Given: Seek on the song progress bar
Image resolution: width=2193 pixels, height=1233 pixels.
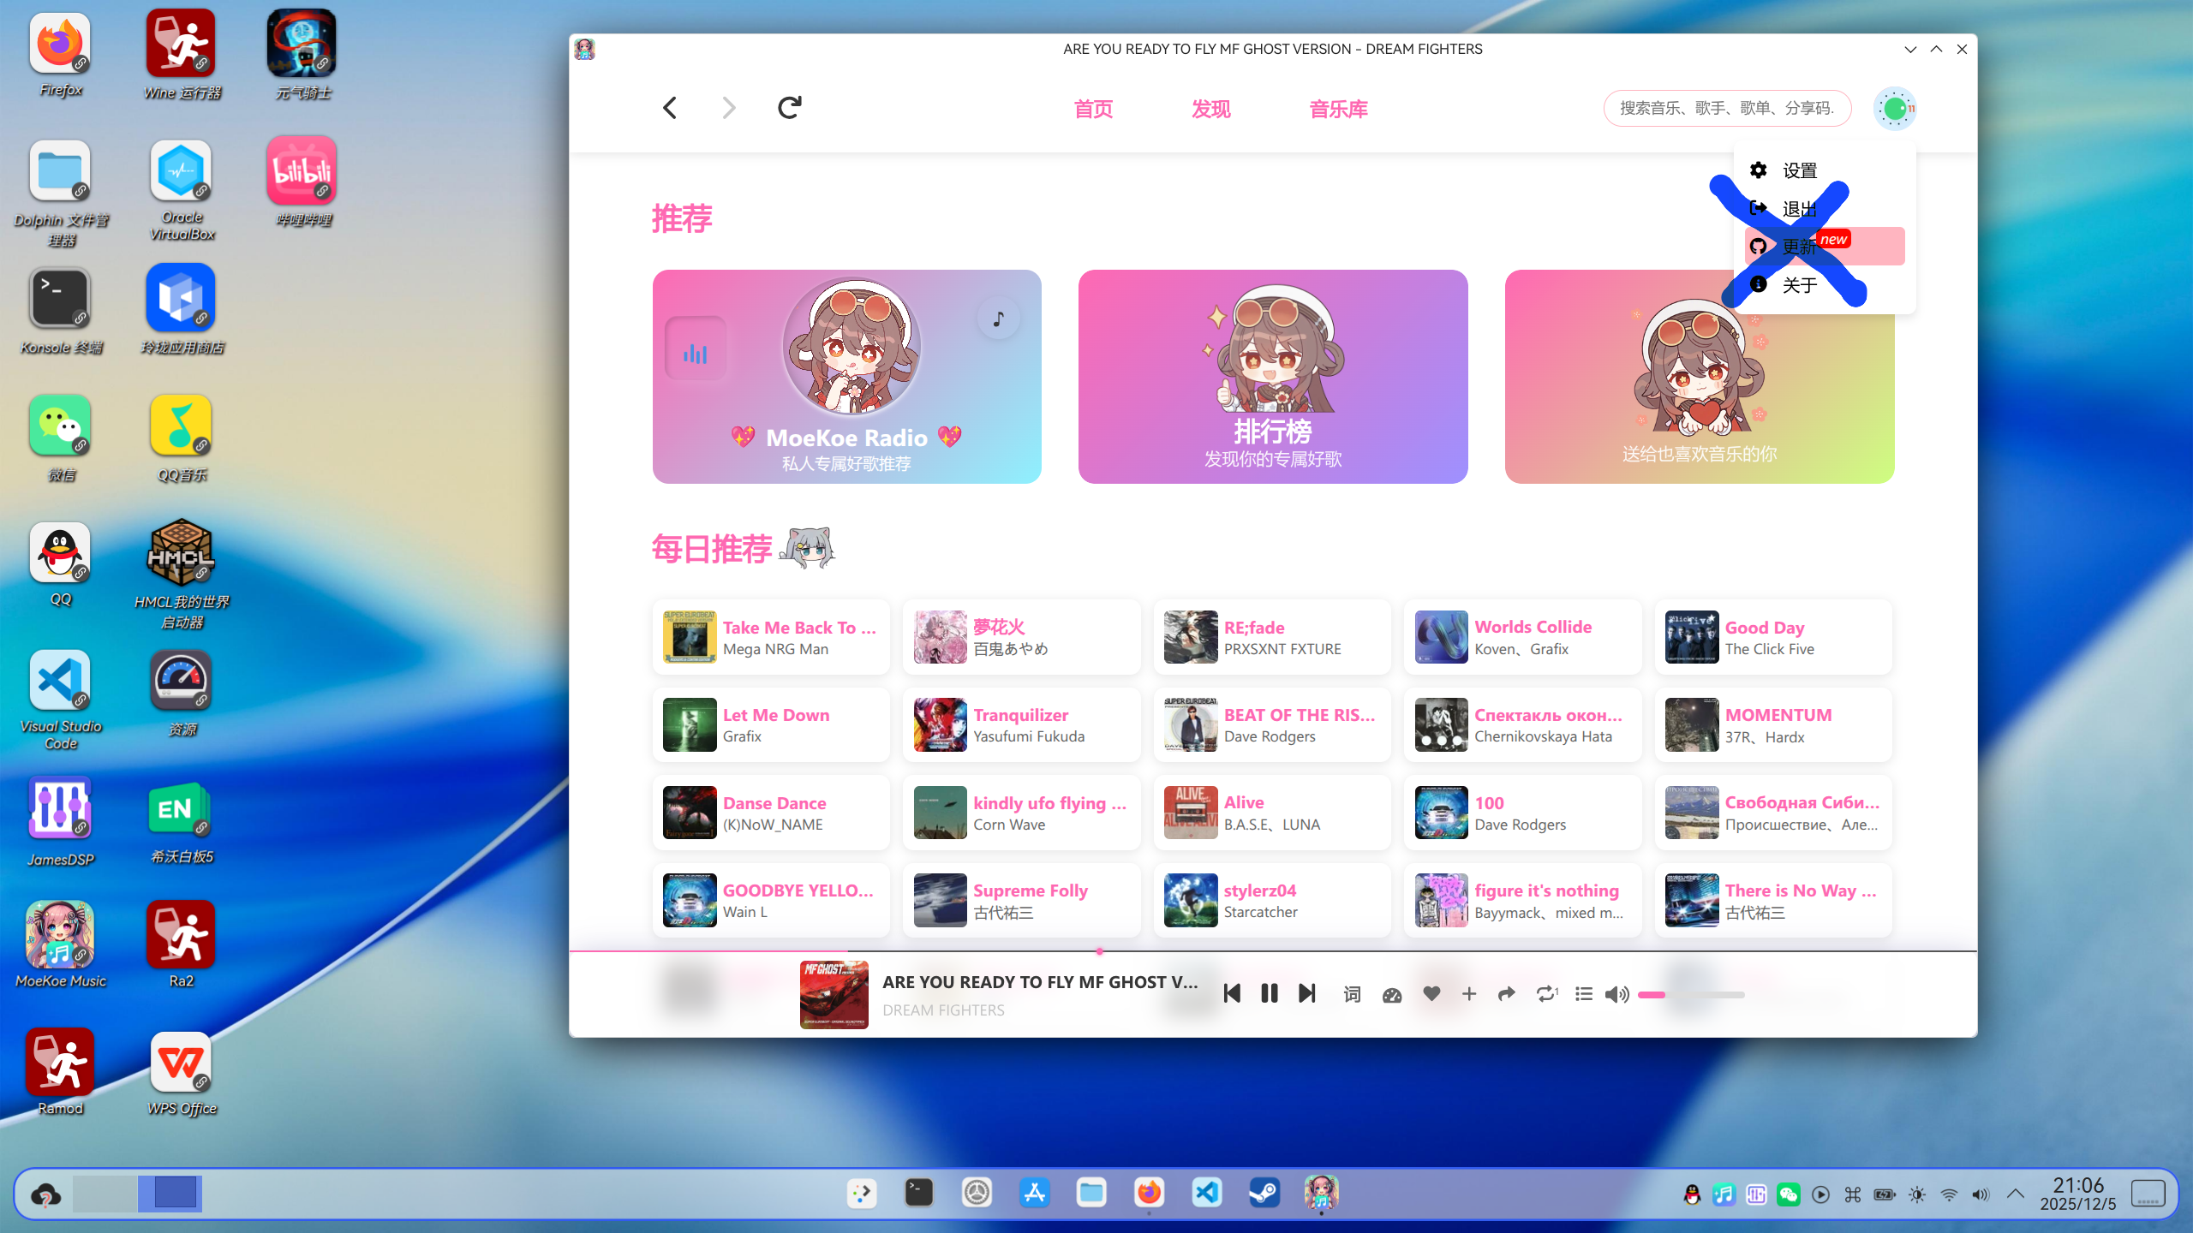Looking at the screenshot, I should point(1273,951).
